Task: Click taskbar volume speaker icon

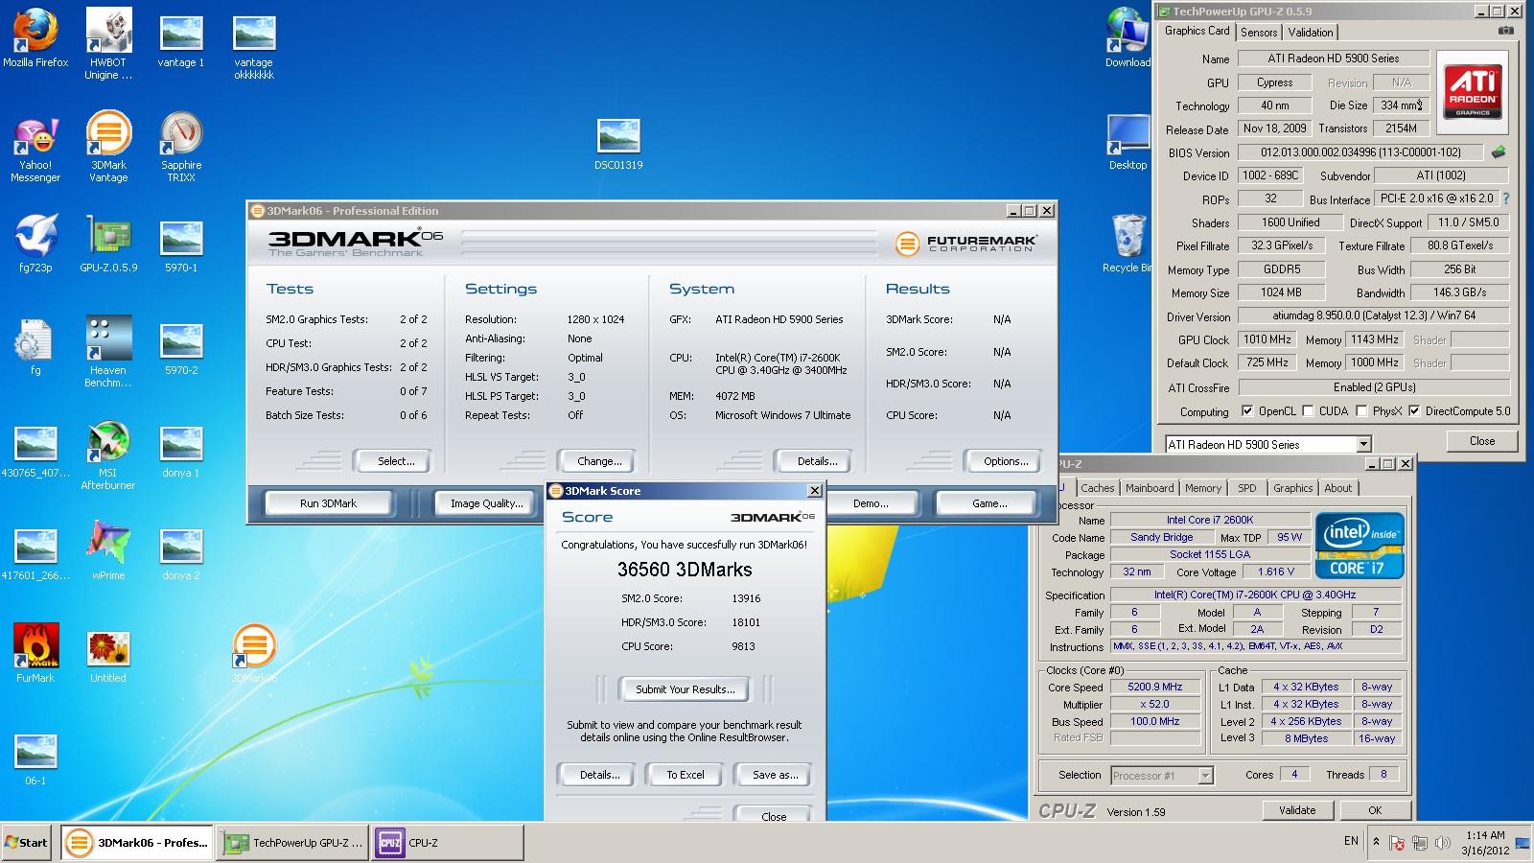Action: 1442,844
